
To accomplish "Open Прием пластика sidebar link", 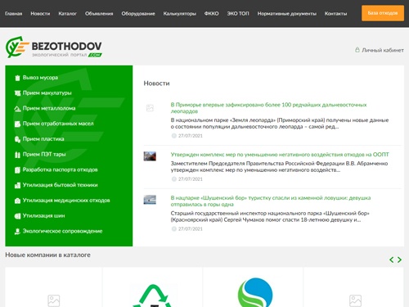I will (x=43, y=139).
